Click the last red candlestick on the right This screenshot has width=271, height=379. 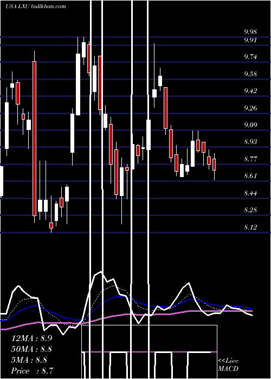tap(214, 165)
